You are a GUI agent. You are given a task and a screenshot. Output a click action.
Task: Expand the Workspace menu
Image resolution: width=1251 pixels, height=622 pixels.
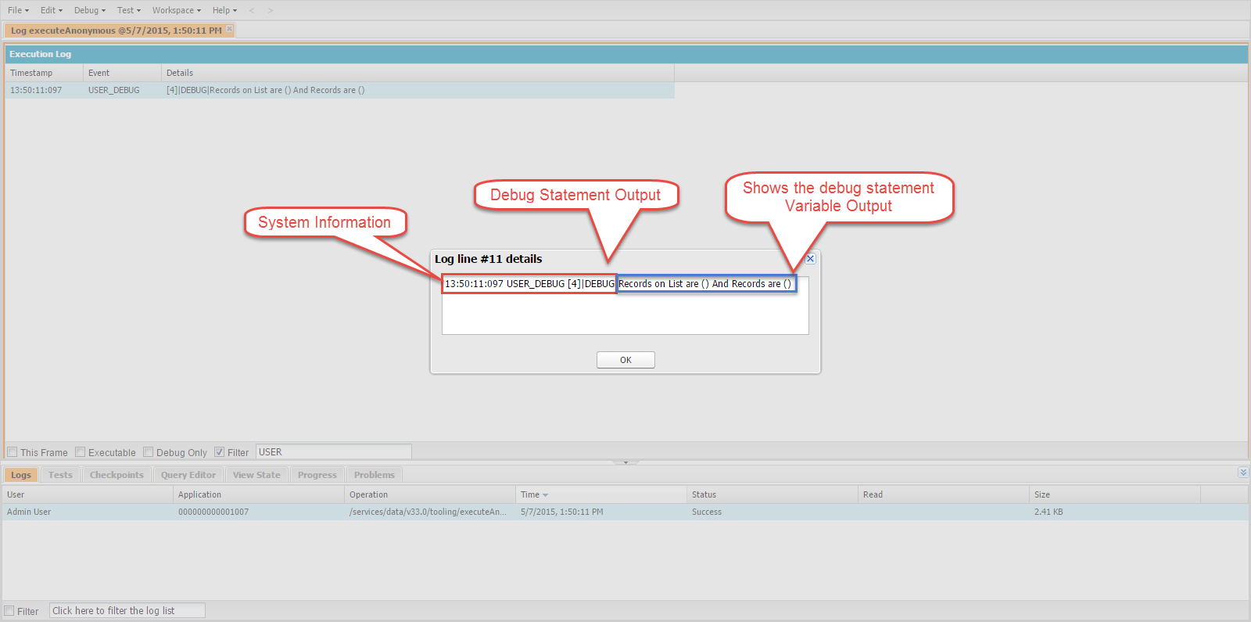177,10
